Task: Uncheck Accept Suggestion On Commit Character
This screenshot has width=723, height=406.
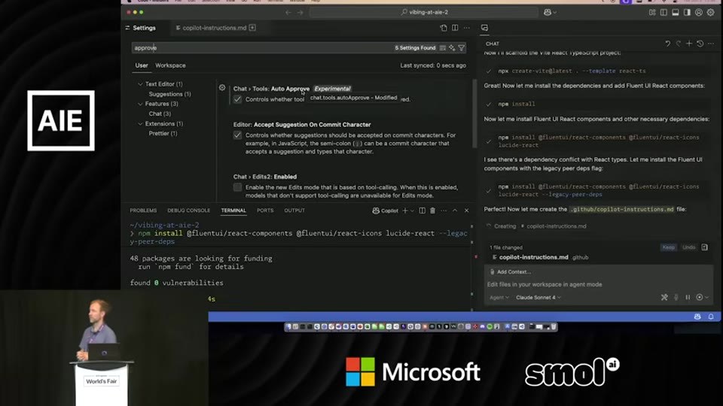Action: 237,135
